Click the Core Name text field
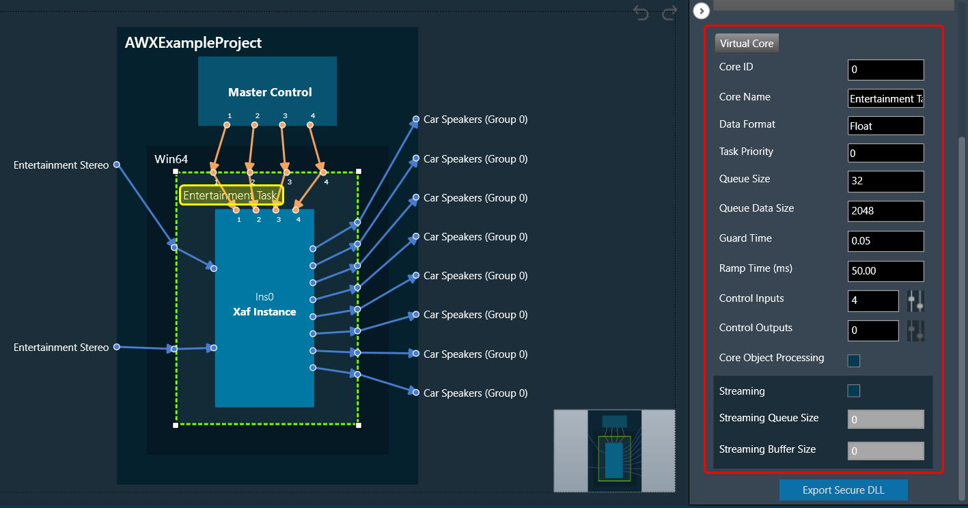 (885, 99)
